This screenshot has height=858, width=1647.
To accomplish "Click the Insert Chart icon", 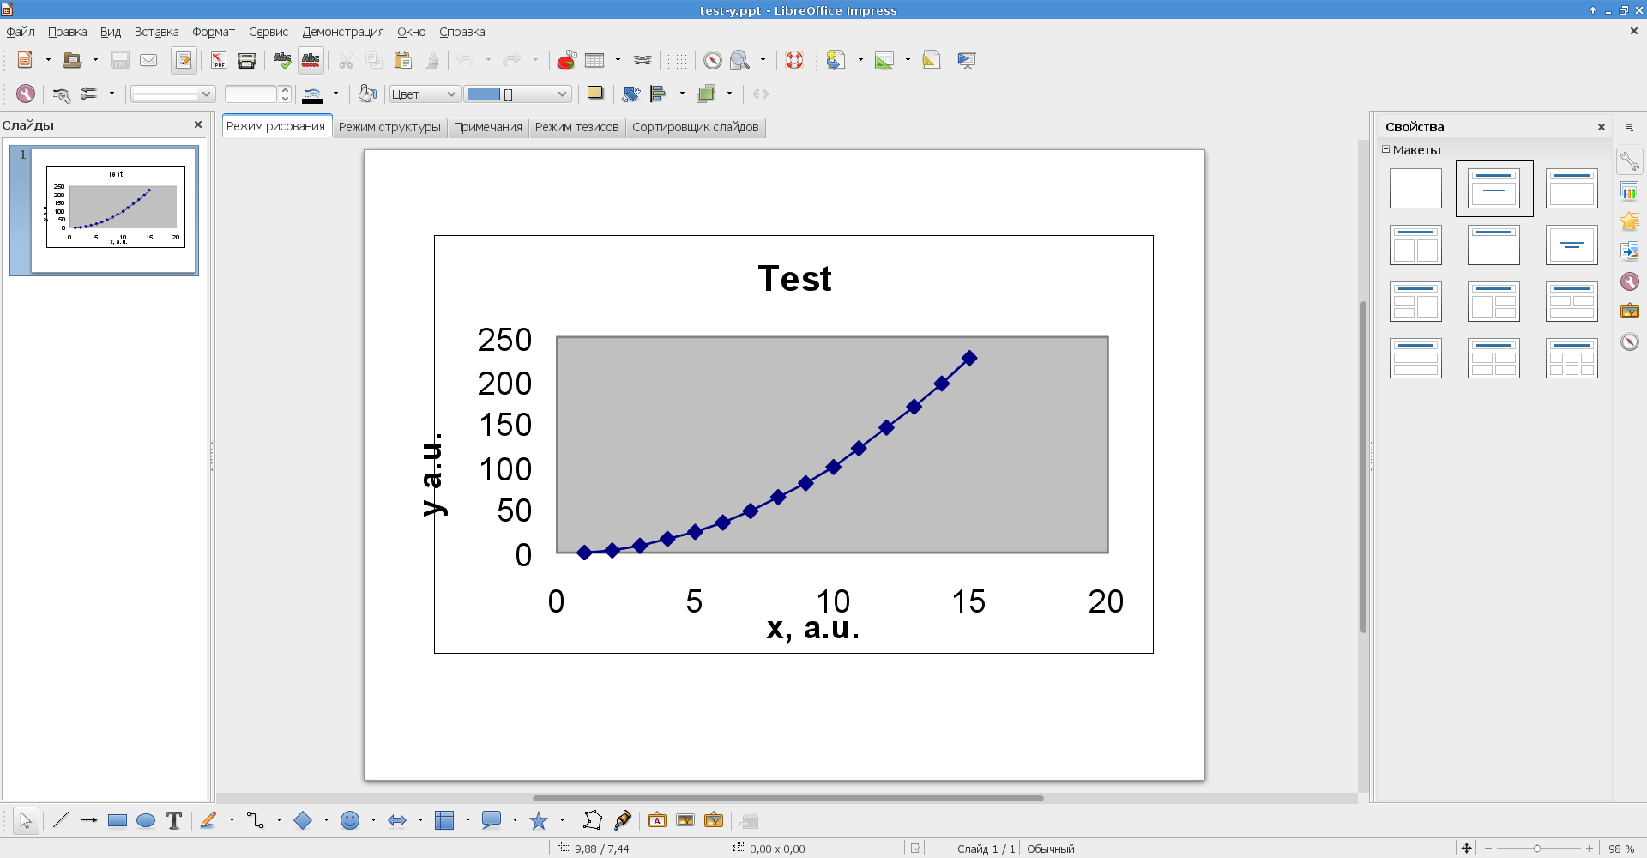I will [566, 61].
